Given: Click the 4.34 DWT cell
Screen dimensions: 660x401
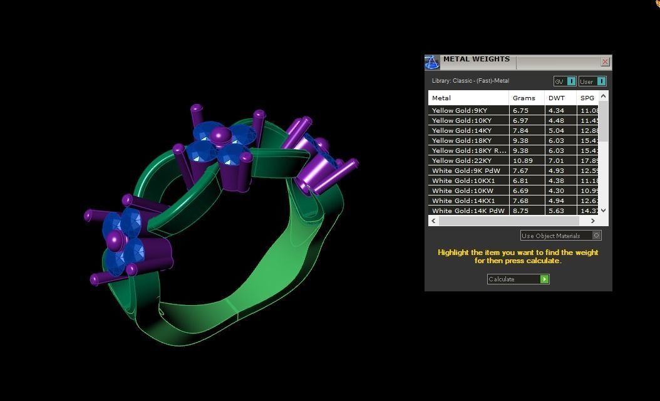Looking at the screenshot, I should click(x=560, y=110).
